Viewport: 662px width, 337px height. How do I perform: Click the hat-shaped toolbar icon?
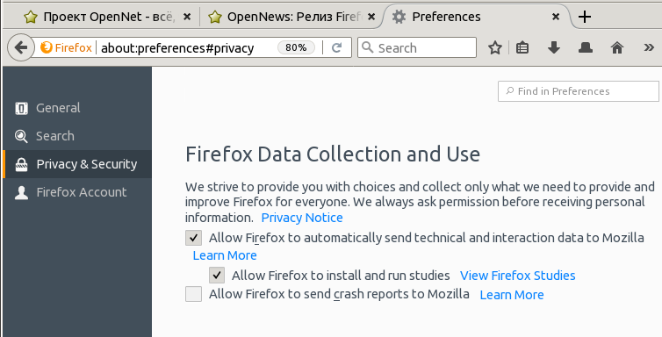click(x=585, y=47)
